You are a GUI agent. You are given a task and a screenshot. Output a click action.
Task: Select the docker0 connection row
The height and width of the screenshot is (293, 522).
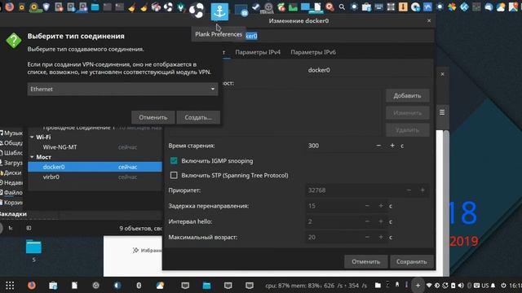[x=95, y=167]
